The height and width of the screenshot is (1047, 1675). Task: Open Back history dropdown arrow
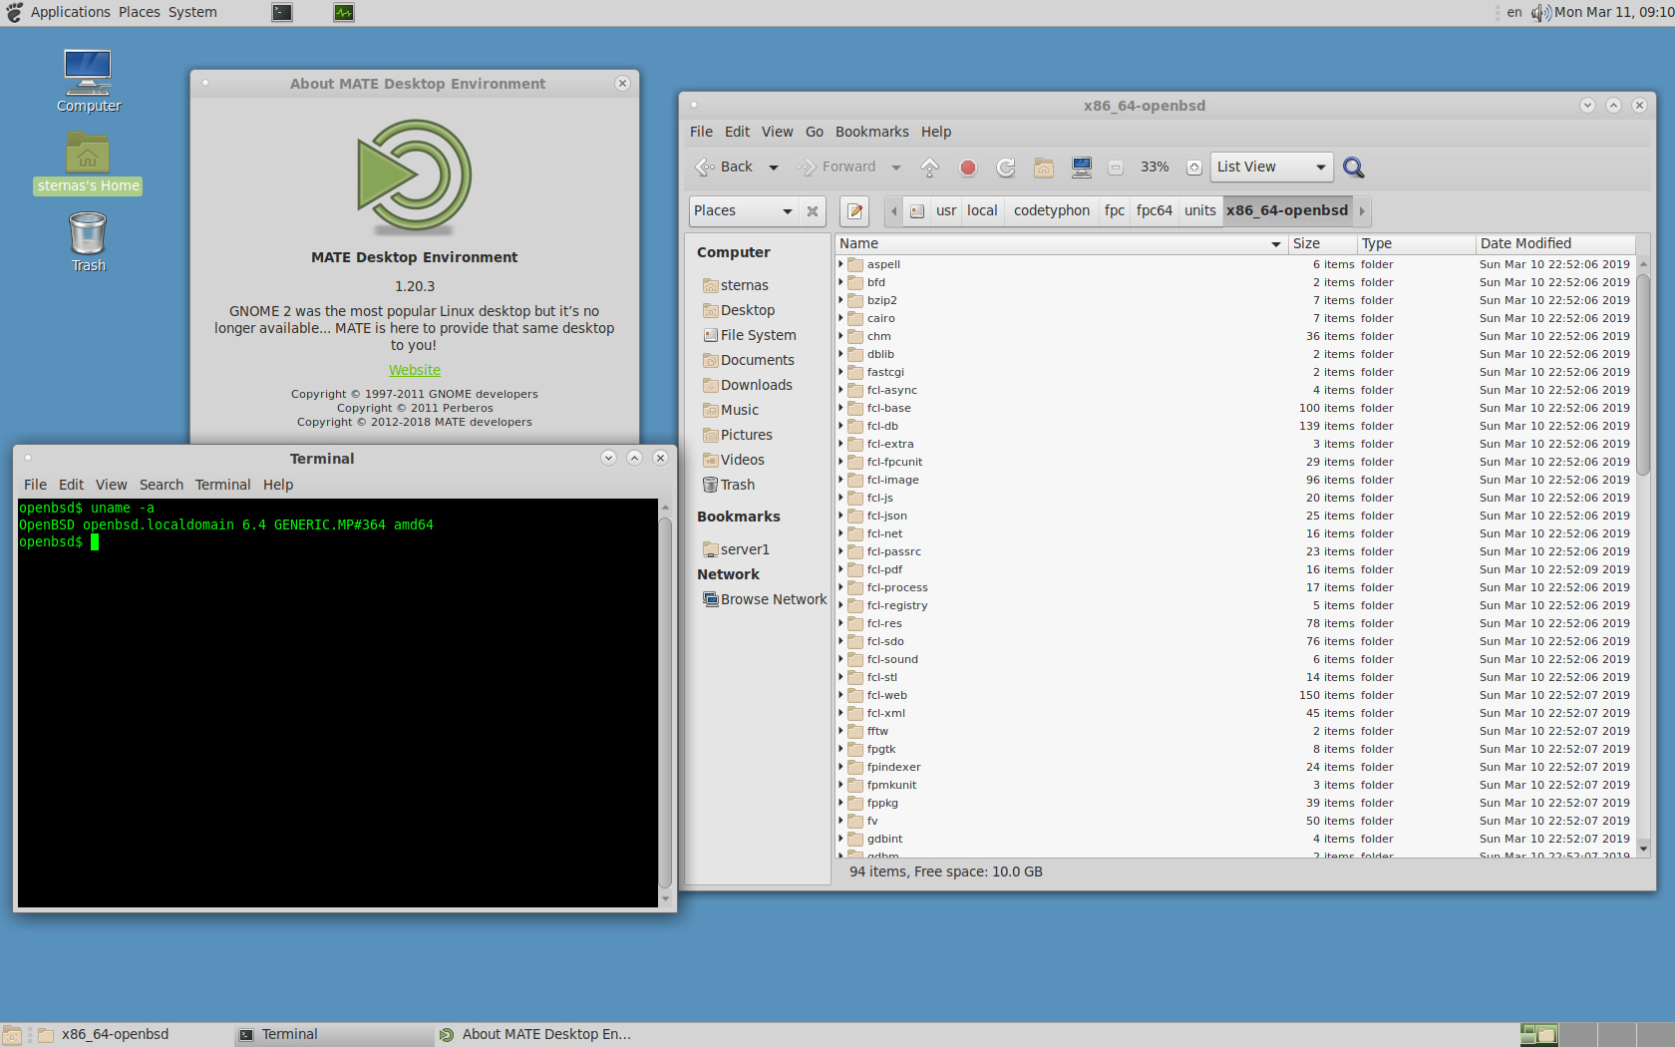tap(774, 168)
